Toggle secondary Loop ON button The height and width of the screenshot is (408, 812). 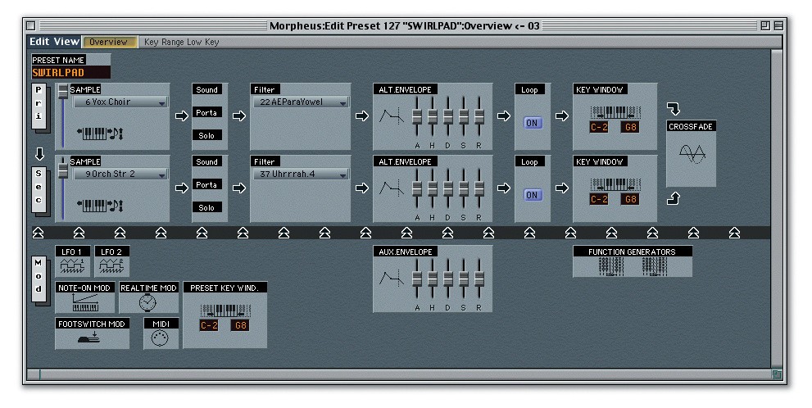click(x=532, y=195)
